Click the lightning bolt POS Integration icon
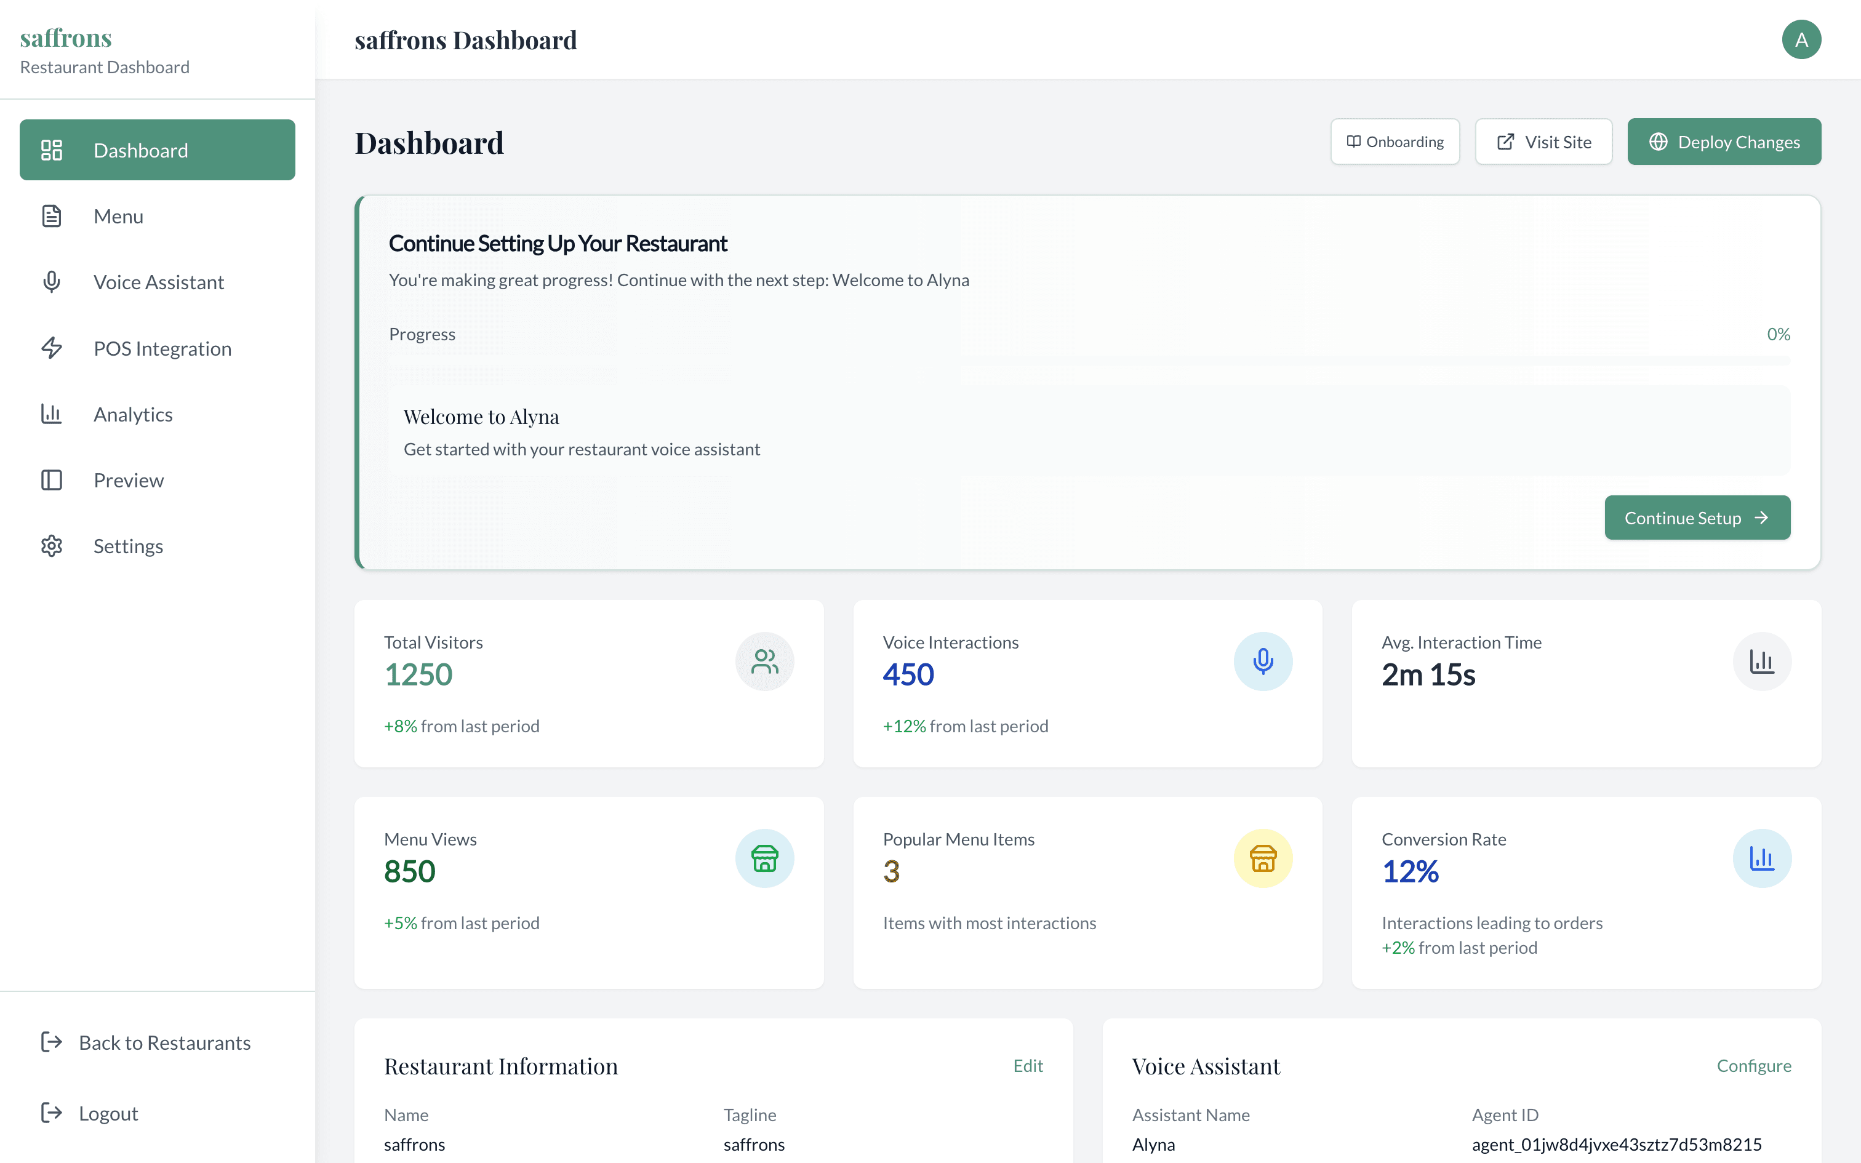Viewport: 1861px width, 1163px height. tap(52, 348)
